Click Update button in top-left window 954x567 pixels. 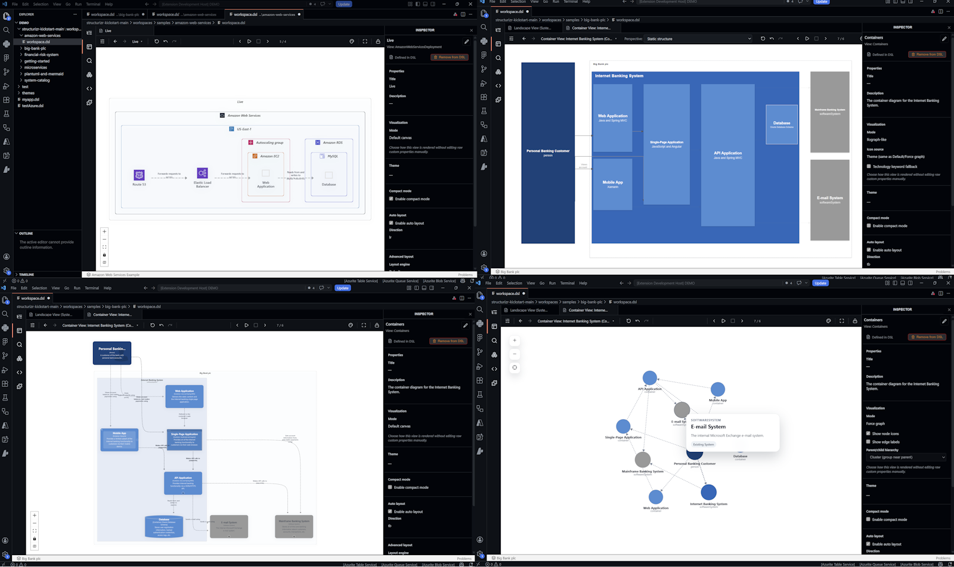pos(343,4)
